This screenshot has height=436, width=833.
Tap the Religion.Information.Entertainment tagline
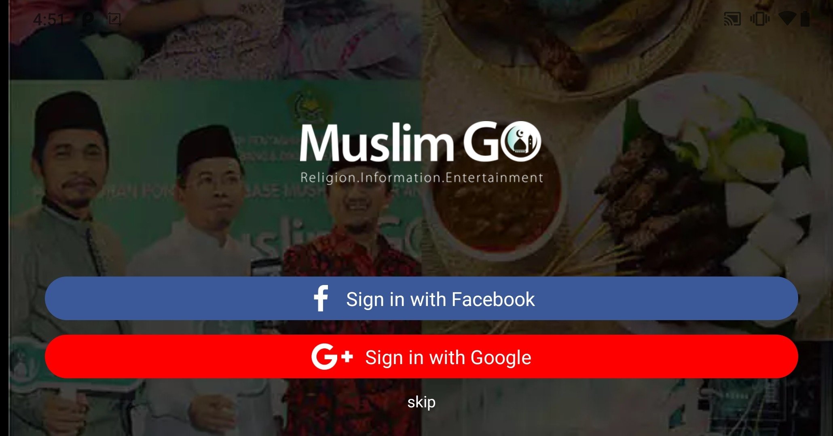pyautogui.click(x=422, y=178)
